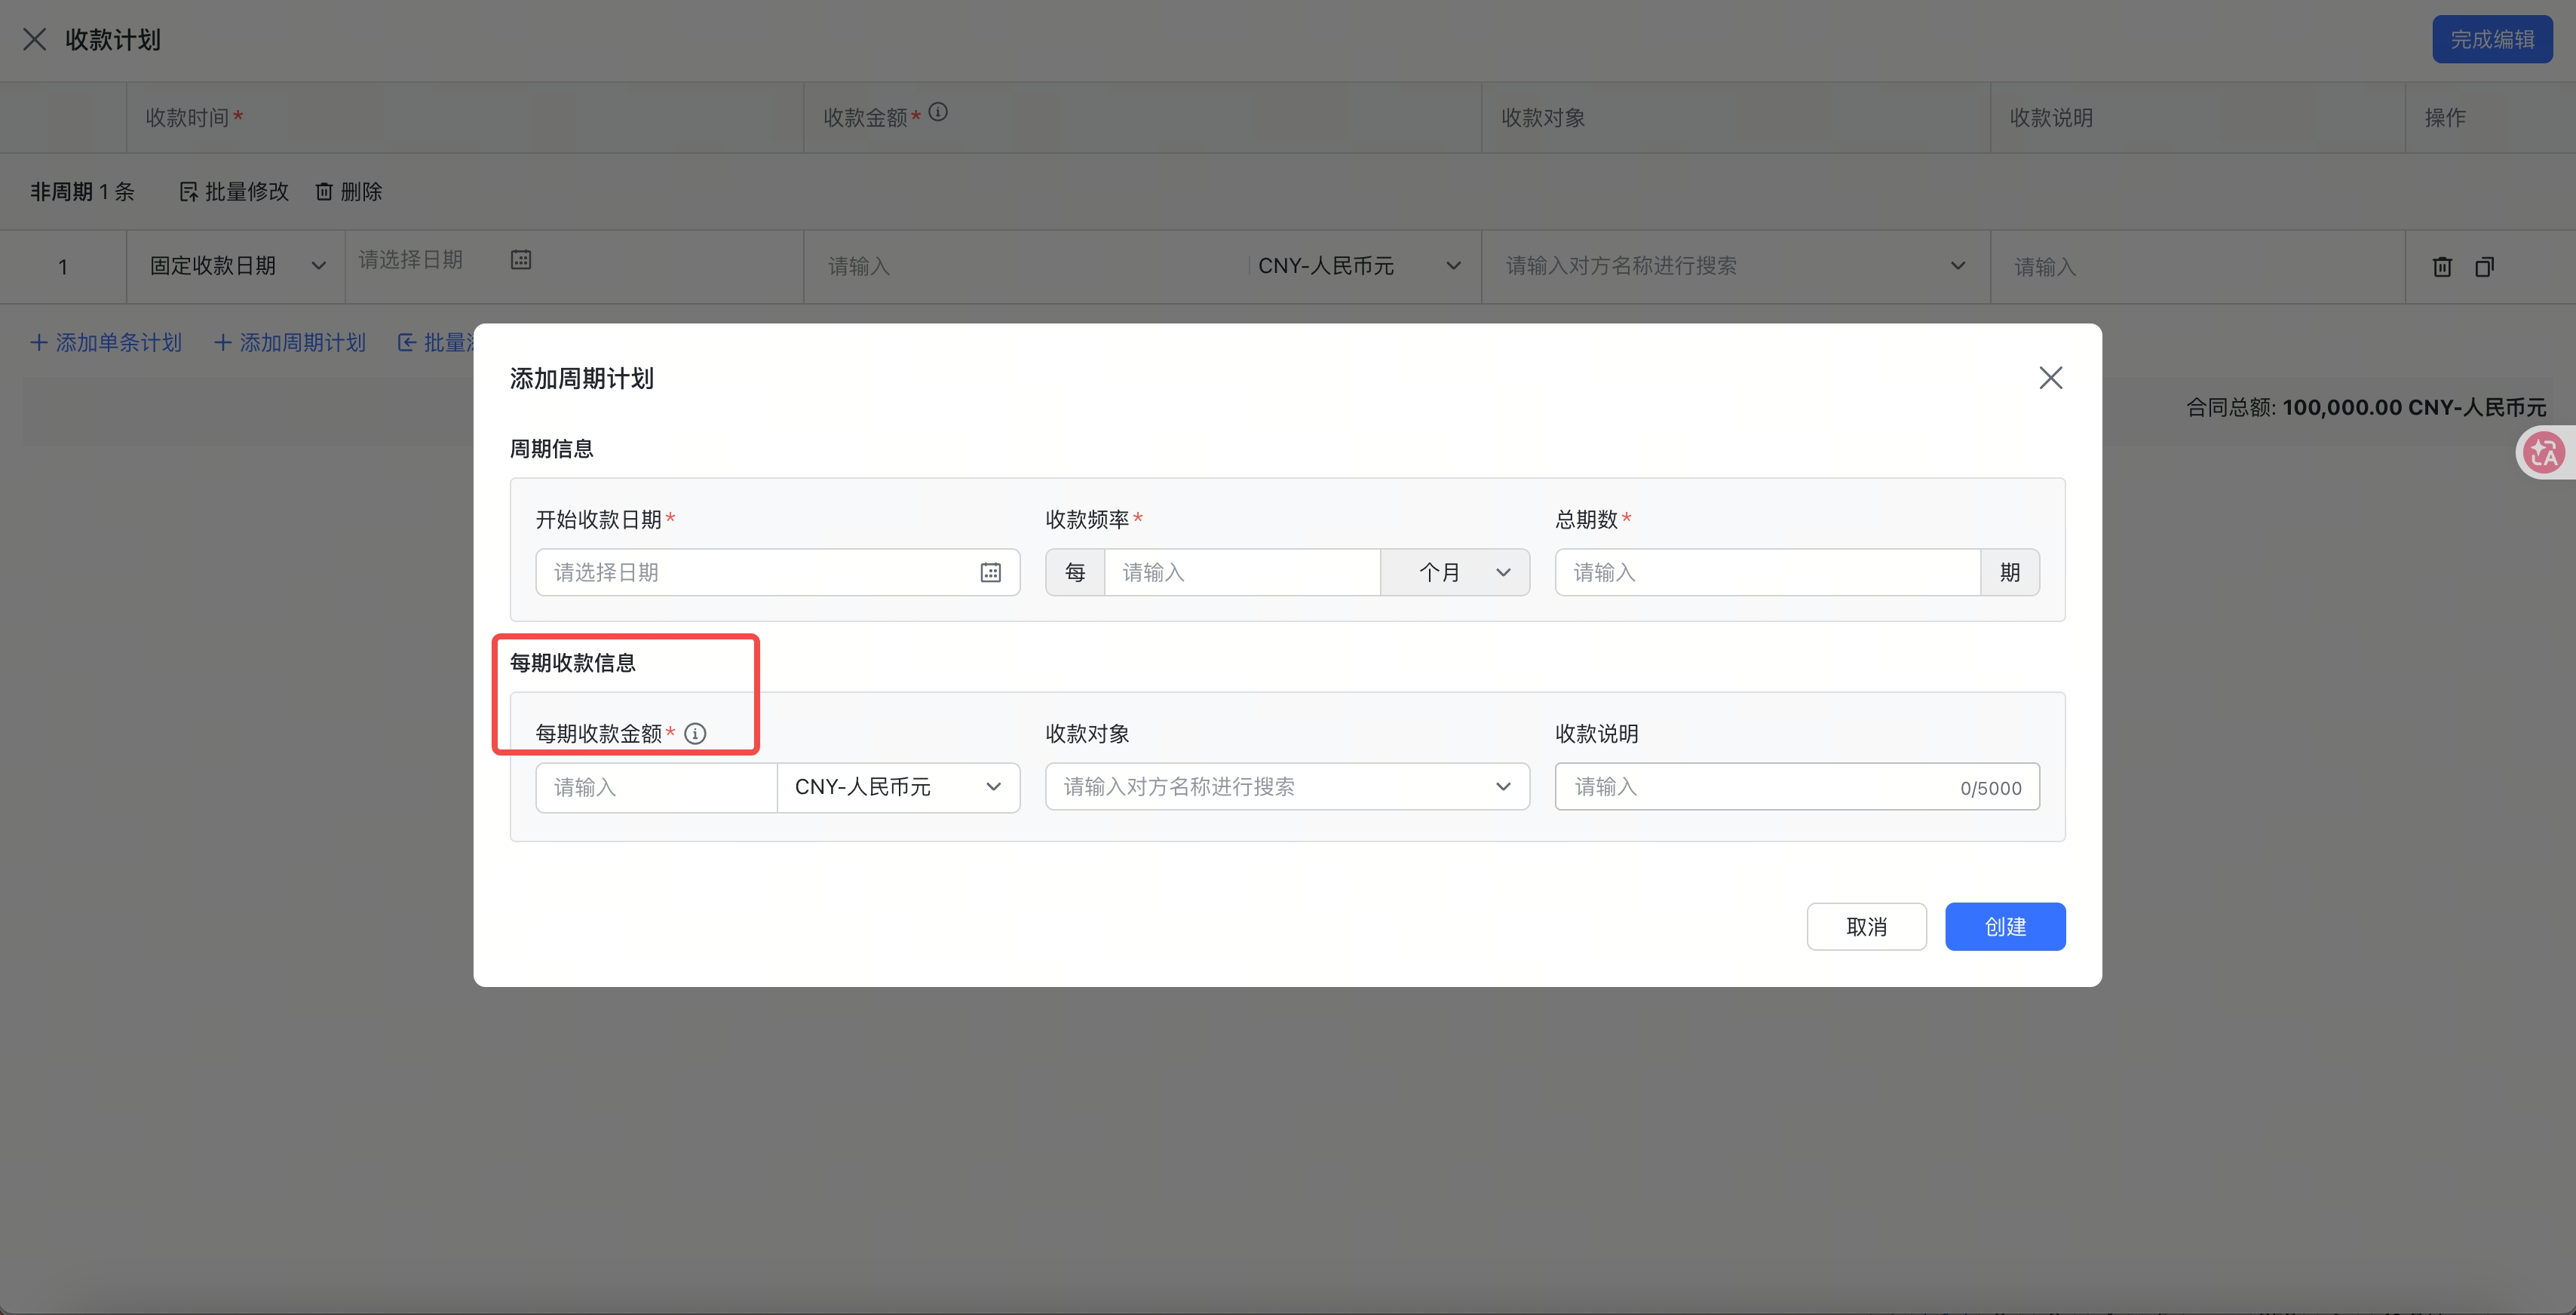2576x1315 pixels.
Task: Open row 1 CNY-人民币元 currency dropdown
Action: [1360, 266]
